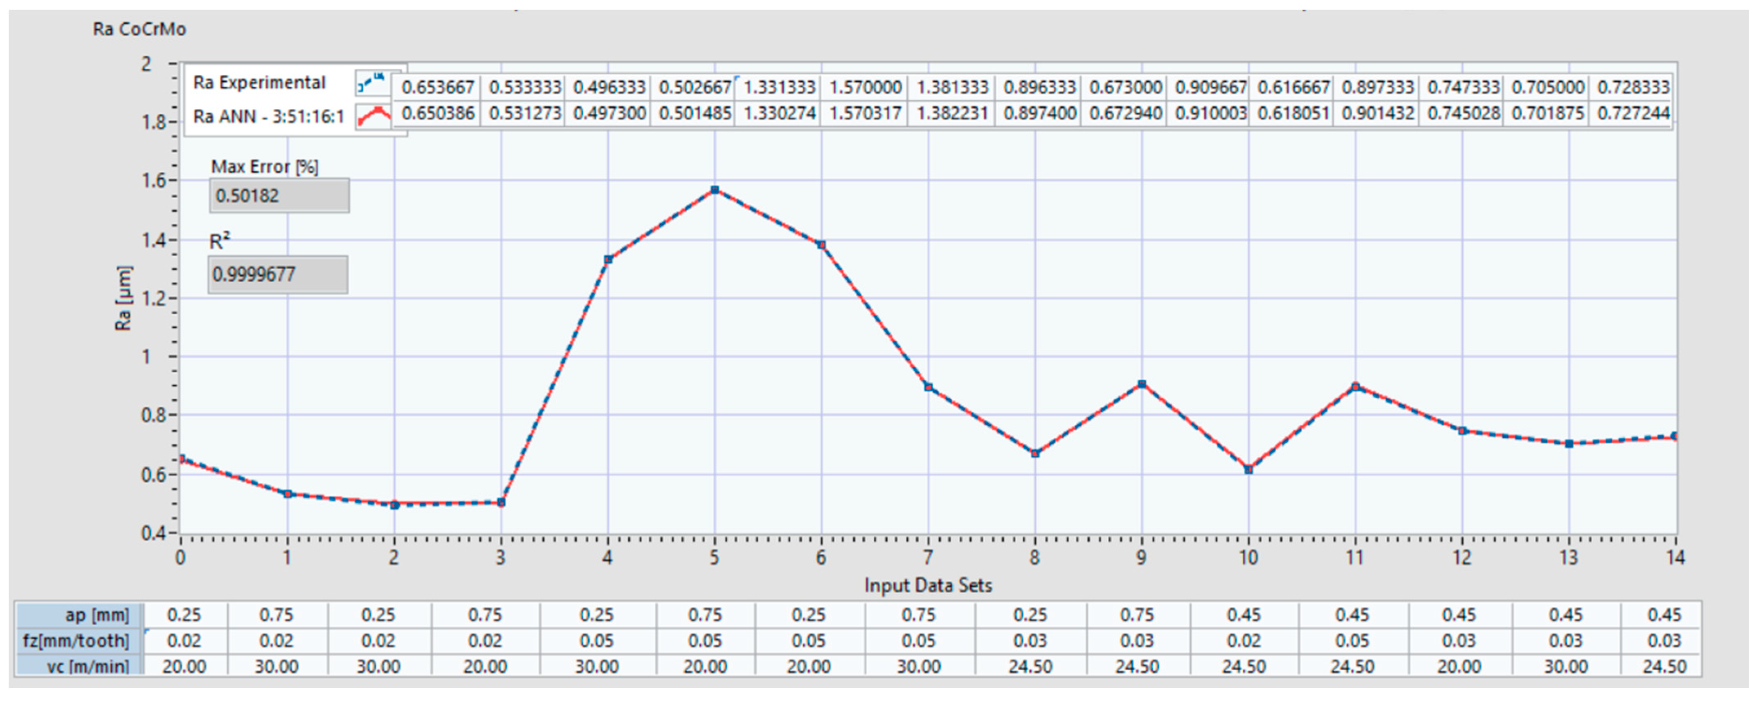Click the Ra ANN - 3:51:16:1 legend label
This screenshot has height=703, width=1763.
268,116
